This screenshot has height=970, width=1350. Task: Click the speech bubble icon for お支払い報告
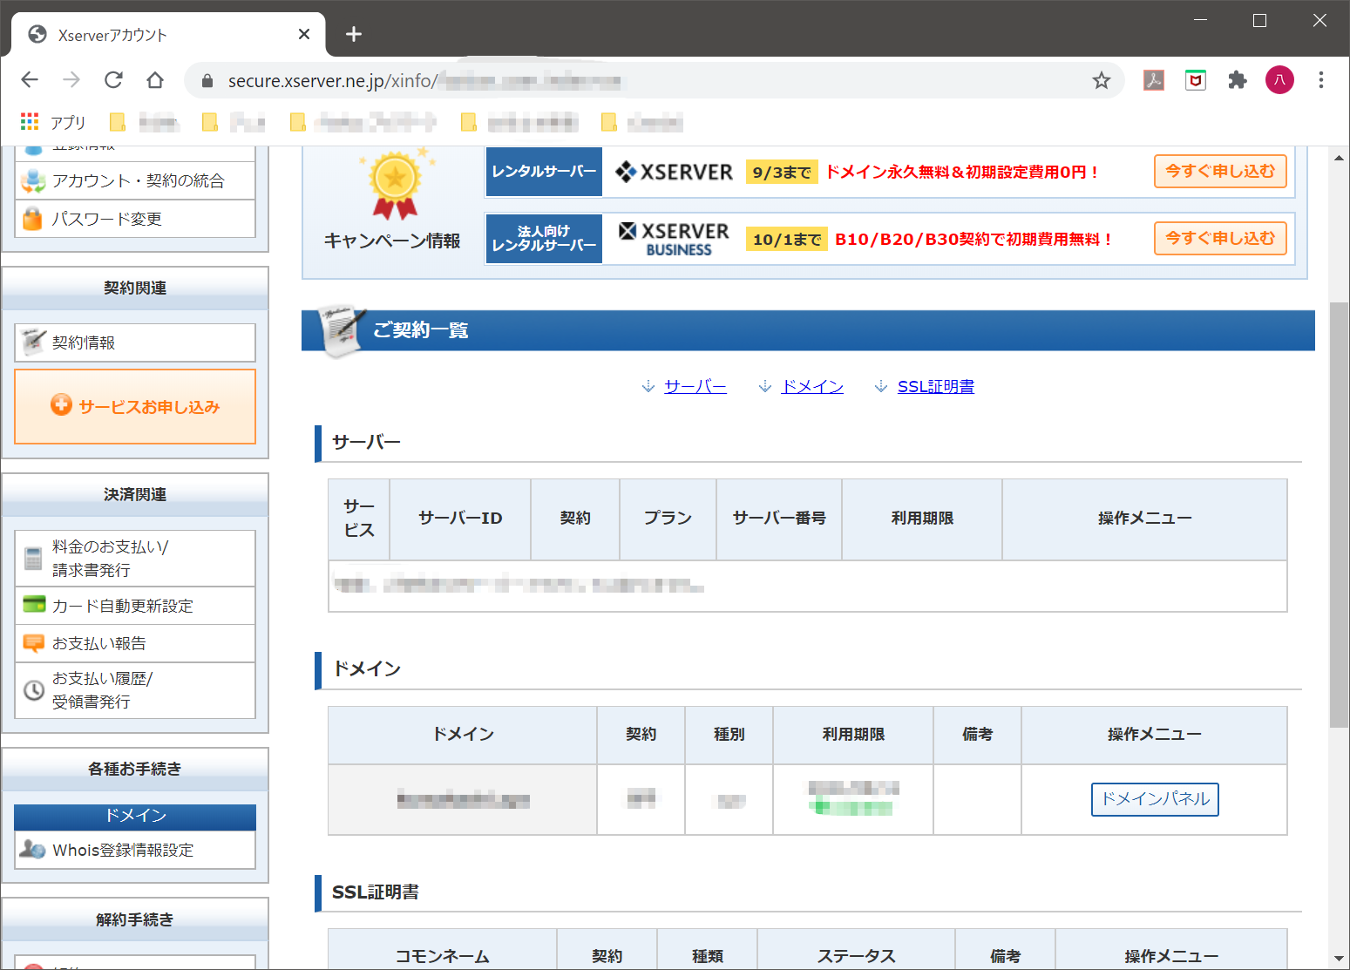[x=33, y=643]
